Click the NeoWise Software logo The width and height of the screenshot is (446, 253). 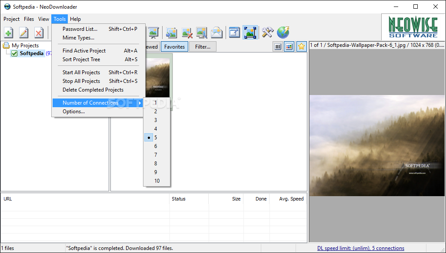point(413,27)
